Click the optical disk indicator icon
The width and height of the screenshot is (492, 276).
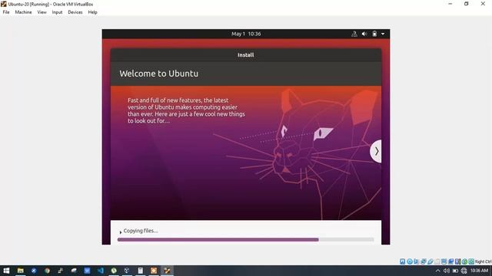click(x=410, y=261)
